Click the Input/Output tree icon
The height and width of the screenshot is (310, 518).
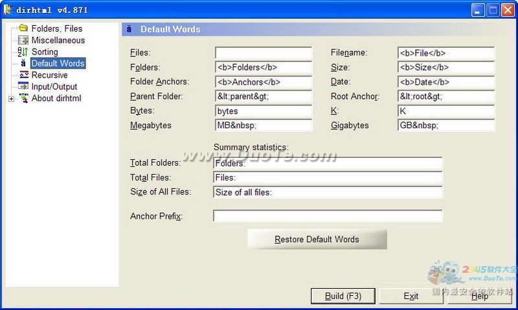pos(23,87)
